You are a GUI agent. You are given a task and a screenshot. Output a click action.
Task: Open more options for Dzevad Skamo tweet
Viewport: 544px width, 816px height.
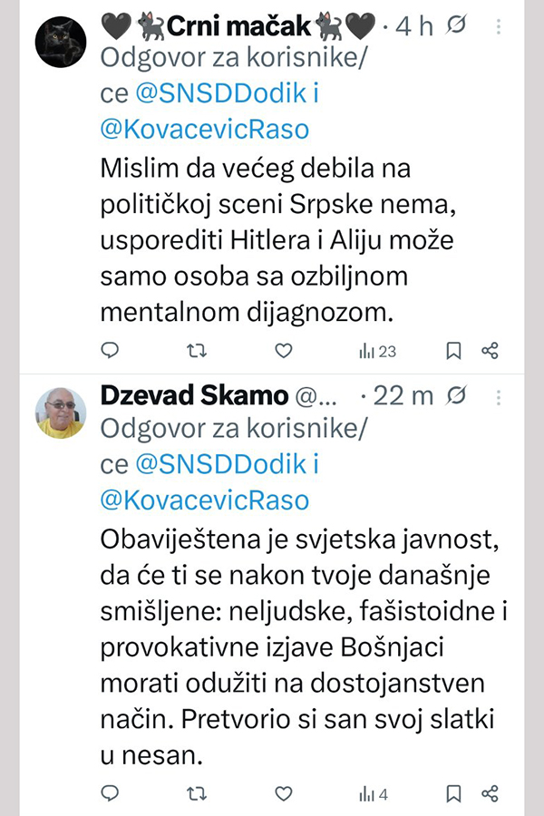499,396
